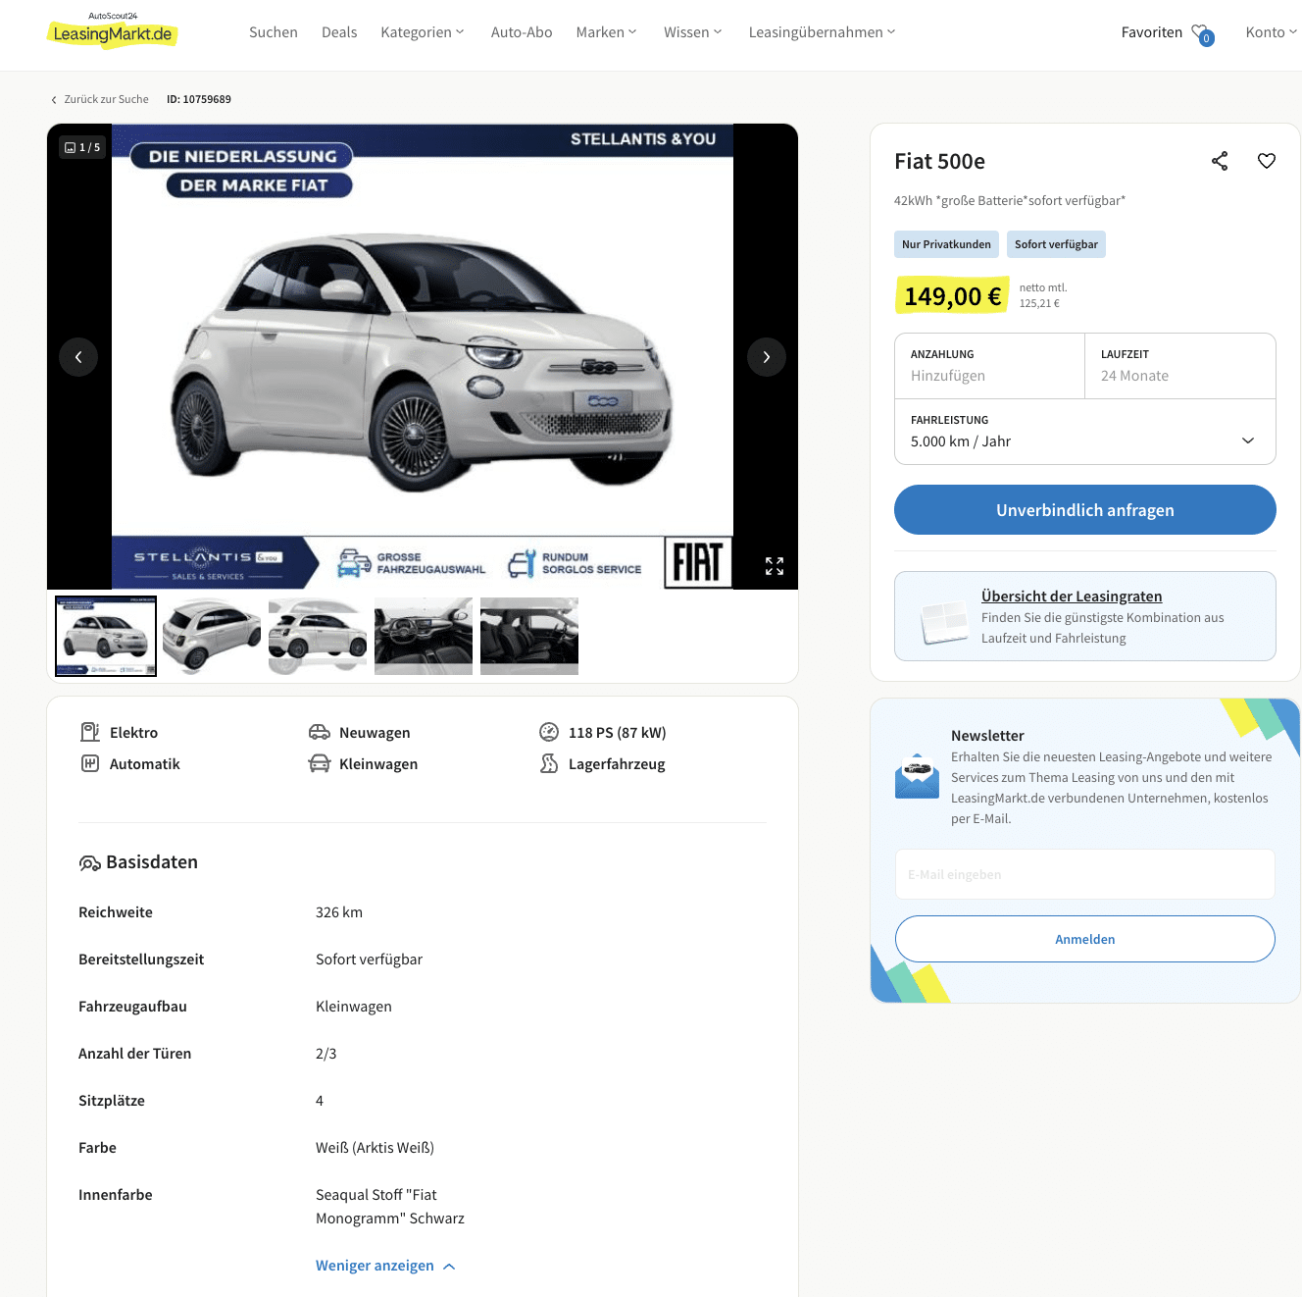1302x1297 pixels.
Task: Click the 1/5 image counter badge
Action: pos(82,147)
